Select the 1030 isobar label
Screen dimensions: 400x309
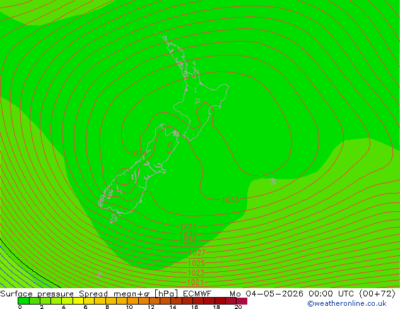188,235
